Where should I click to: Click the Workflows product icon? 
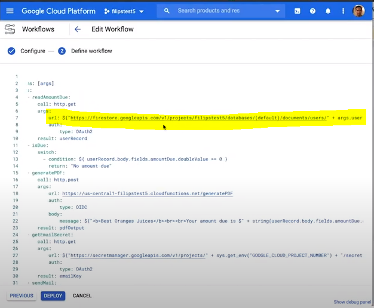click(10, 29)
